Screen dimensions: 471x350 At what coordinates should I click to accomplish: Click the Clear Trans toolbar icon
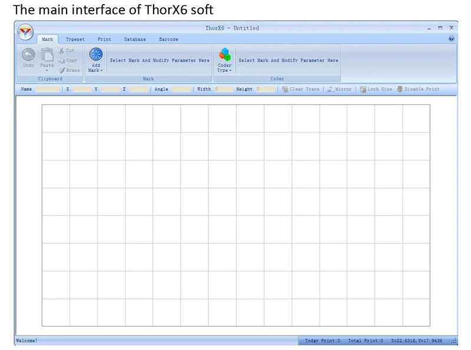pyautogui.click(x=286, y=89)
